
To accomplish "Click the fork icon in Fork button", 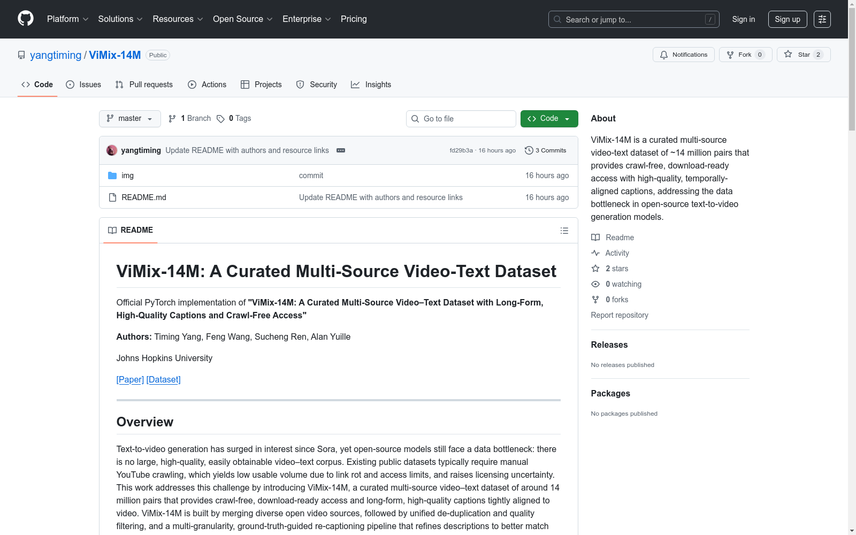I will click(730, 55).
